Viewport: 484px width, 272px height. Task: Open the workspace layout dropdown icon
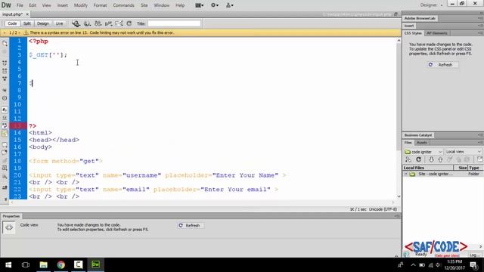click(x=200, y=5)
